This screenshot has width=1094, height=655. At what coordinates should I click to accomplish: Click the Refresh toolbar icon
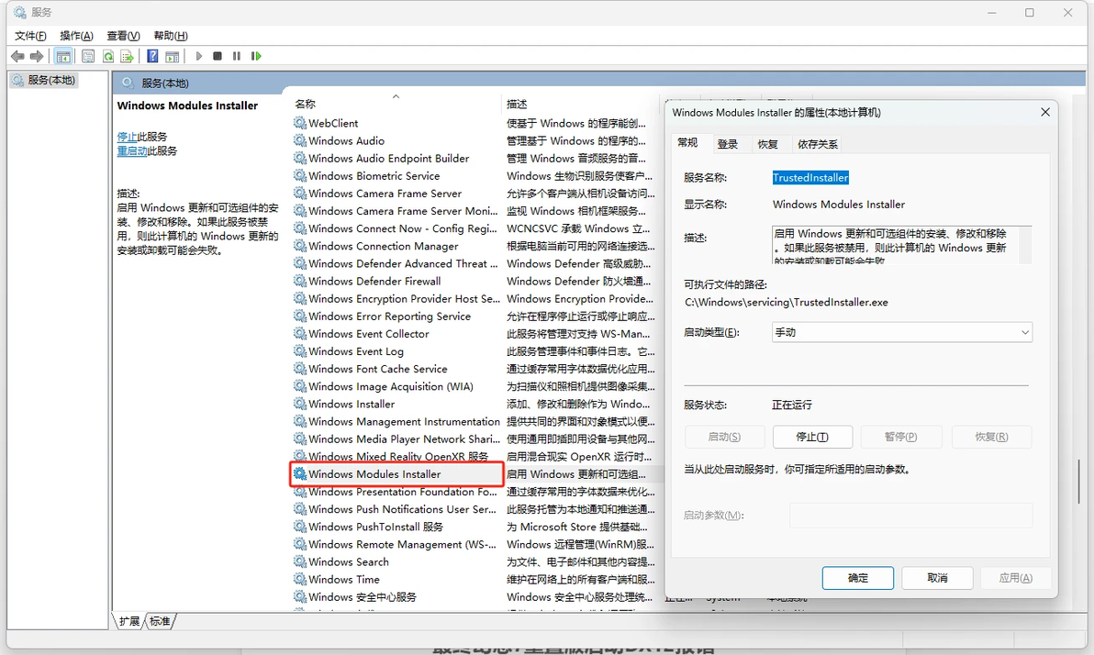[108, 56]
